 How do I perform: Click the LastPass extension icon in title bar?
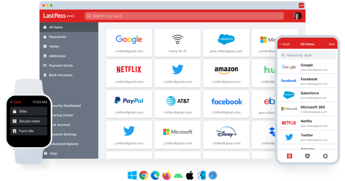click(x=301, y=5)
